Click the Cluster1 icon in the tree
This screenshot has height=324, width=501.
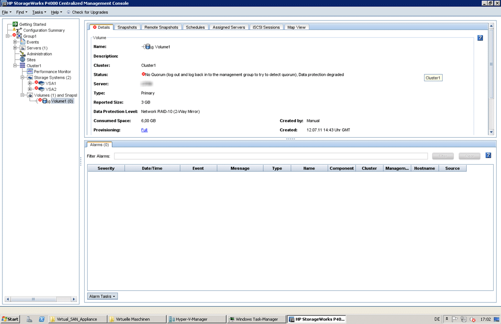[x=23, y=65]
